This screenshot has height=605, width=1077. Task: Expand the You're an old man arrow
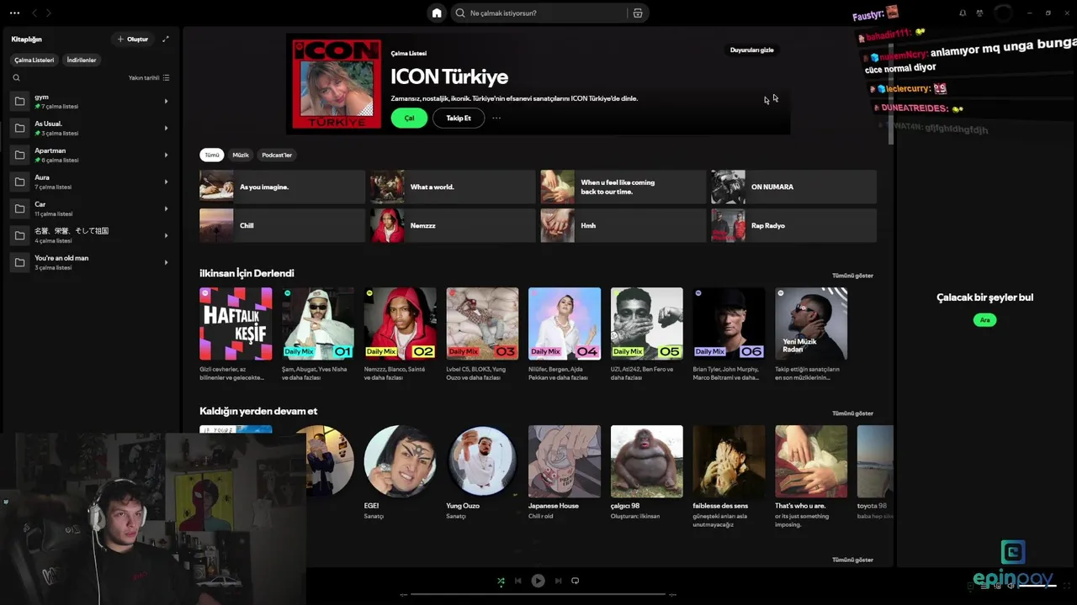pos(166,262)
